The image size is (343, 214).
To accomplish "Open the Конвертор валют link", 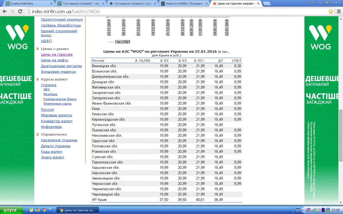I will pyautogui.click(x=57, y=121).
